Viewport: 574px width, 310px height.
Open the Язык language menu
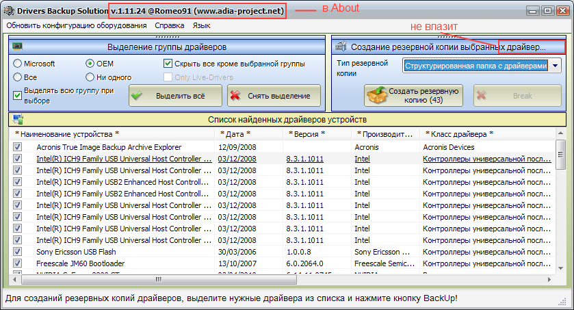201,25
